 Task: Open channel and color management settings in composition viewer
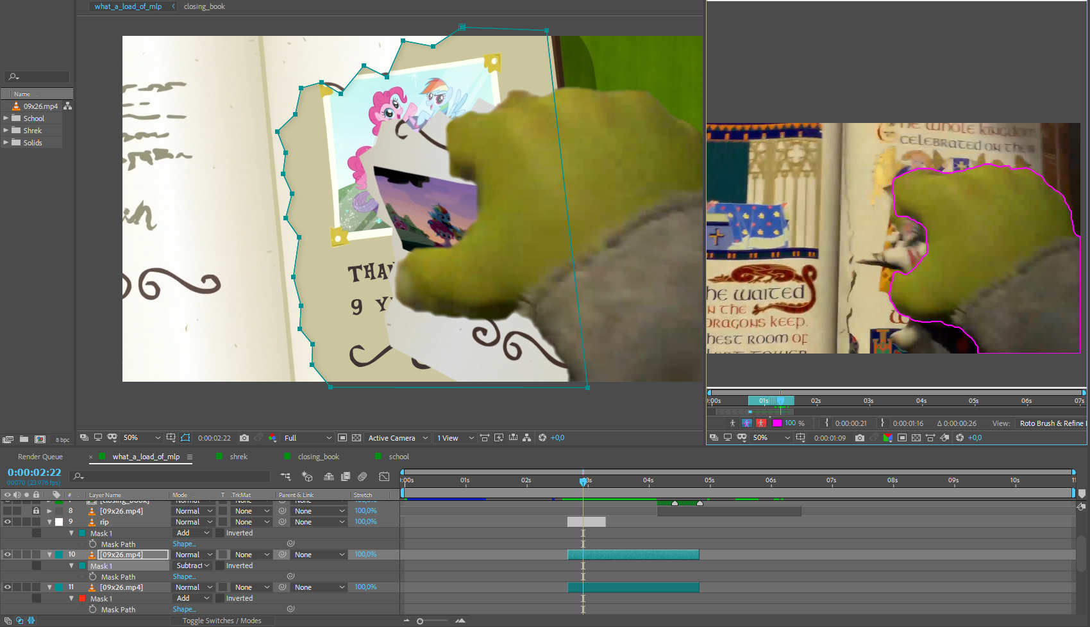coord(272,438)
